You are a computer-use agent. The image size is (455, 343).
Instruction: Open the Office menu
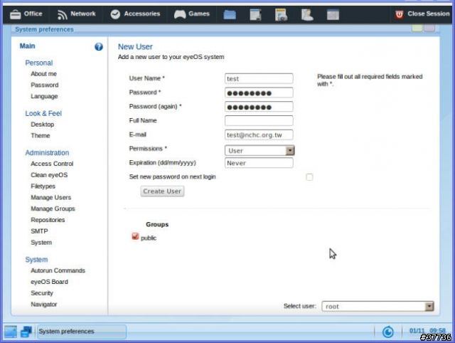(x=26, y=14)
